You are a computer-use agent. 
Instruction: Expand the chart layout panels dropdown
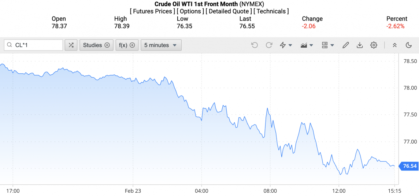[328, 45]
